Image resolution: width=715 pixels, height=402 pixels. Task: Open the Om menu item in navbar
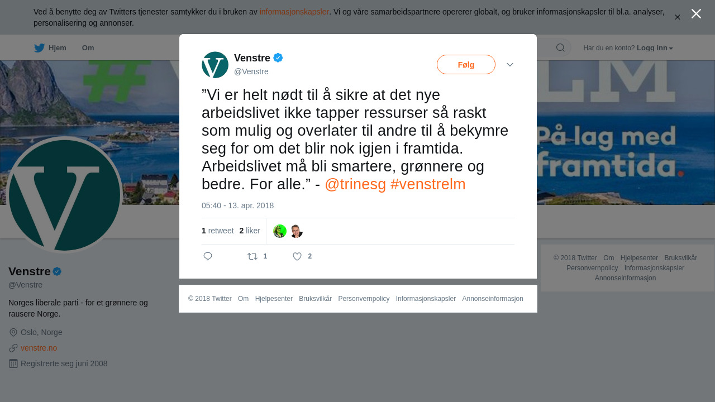tap(88, 48)
